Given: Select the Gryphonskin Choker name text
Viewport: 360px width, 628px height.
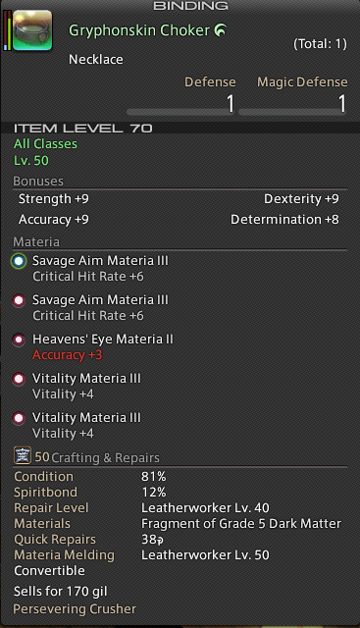Looking at the screenshot, I should 139,30.
